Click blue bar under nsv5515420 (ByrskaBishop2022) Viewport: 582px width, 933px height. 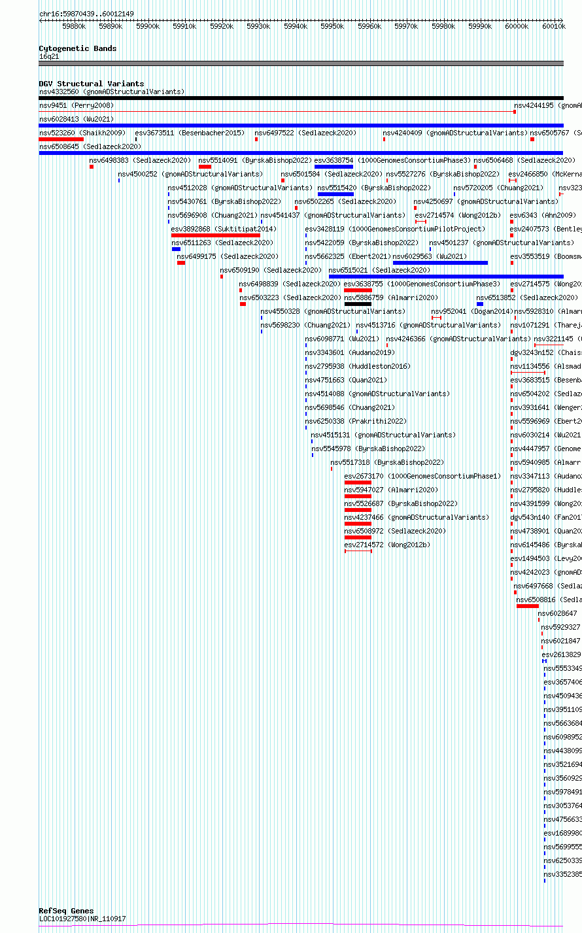tap(335, 194)
